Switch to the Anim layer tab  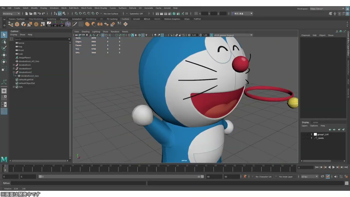coord(315,122)
